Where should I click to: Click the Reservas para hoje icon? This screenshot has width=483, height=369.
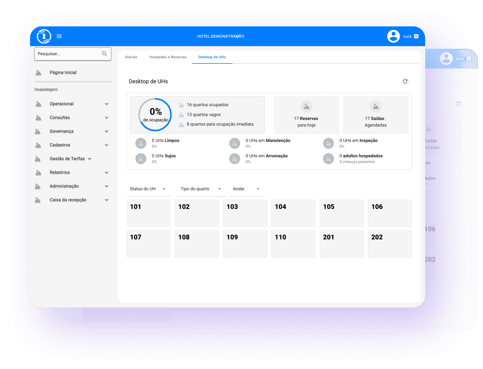click(306, 107)
